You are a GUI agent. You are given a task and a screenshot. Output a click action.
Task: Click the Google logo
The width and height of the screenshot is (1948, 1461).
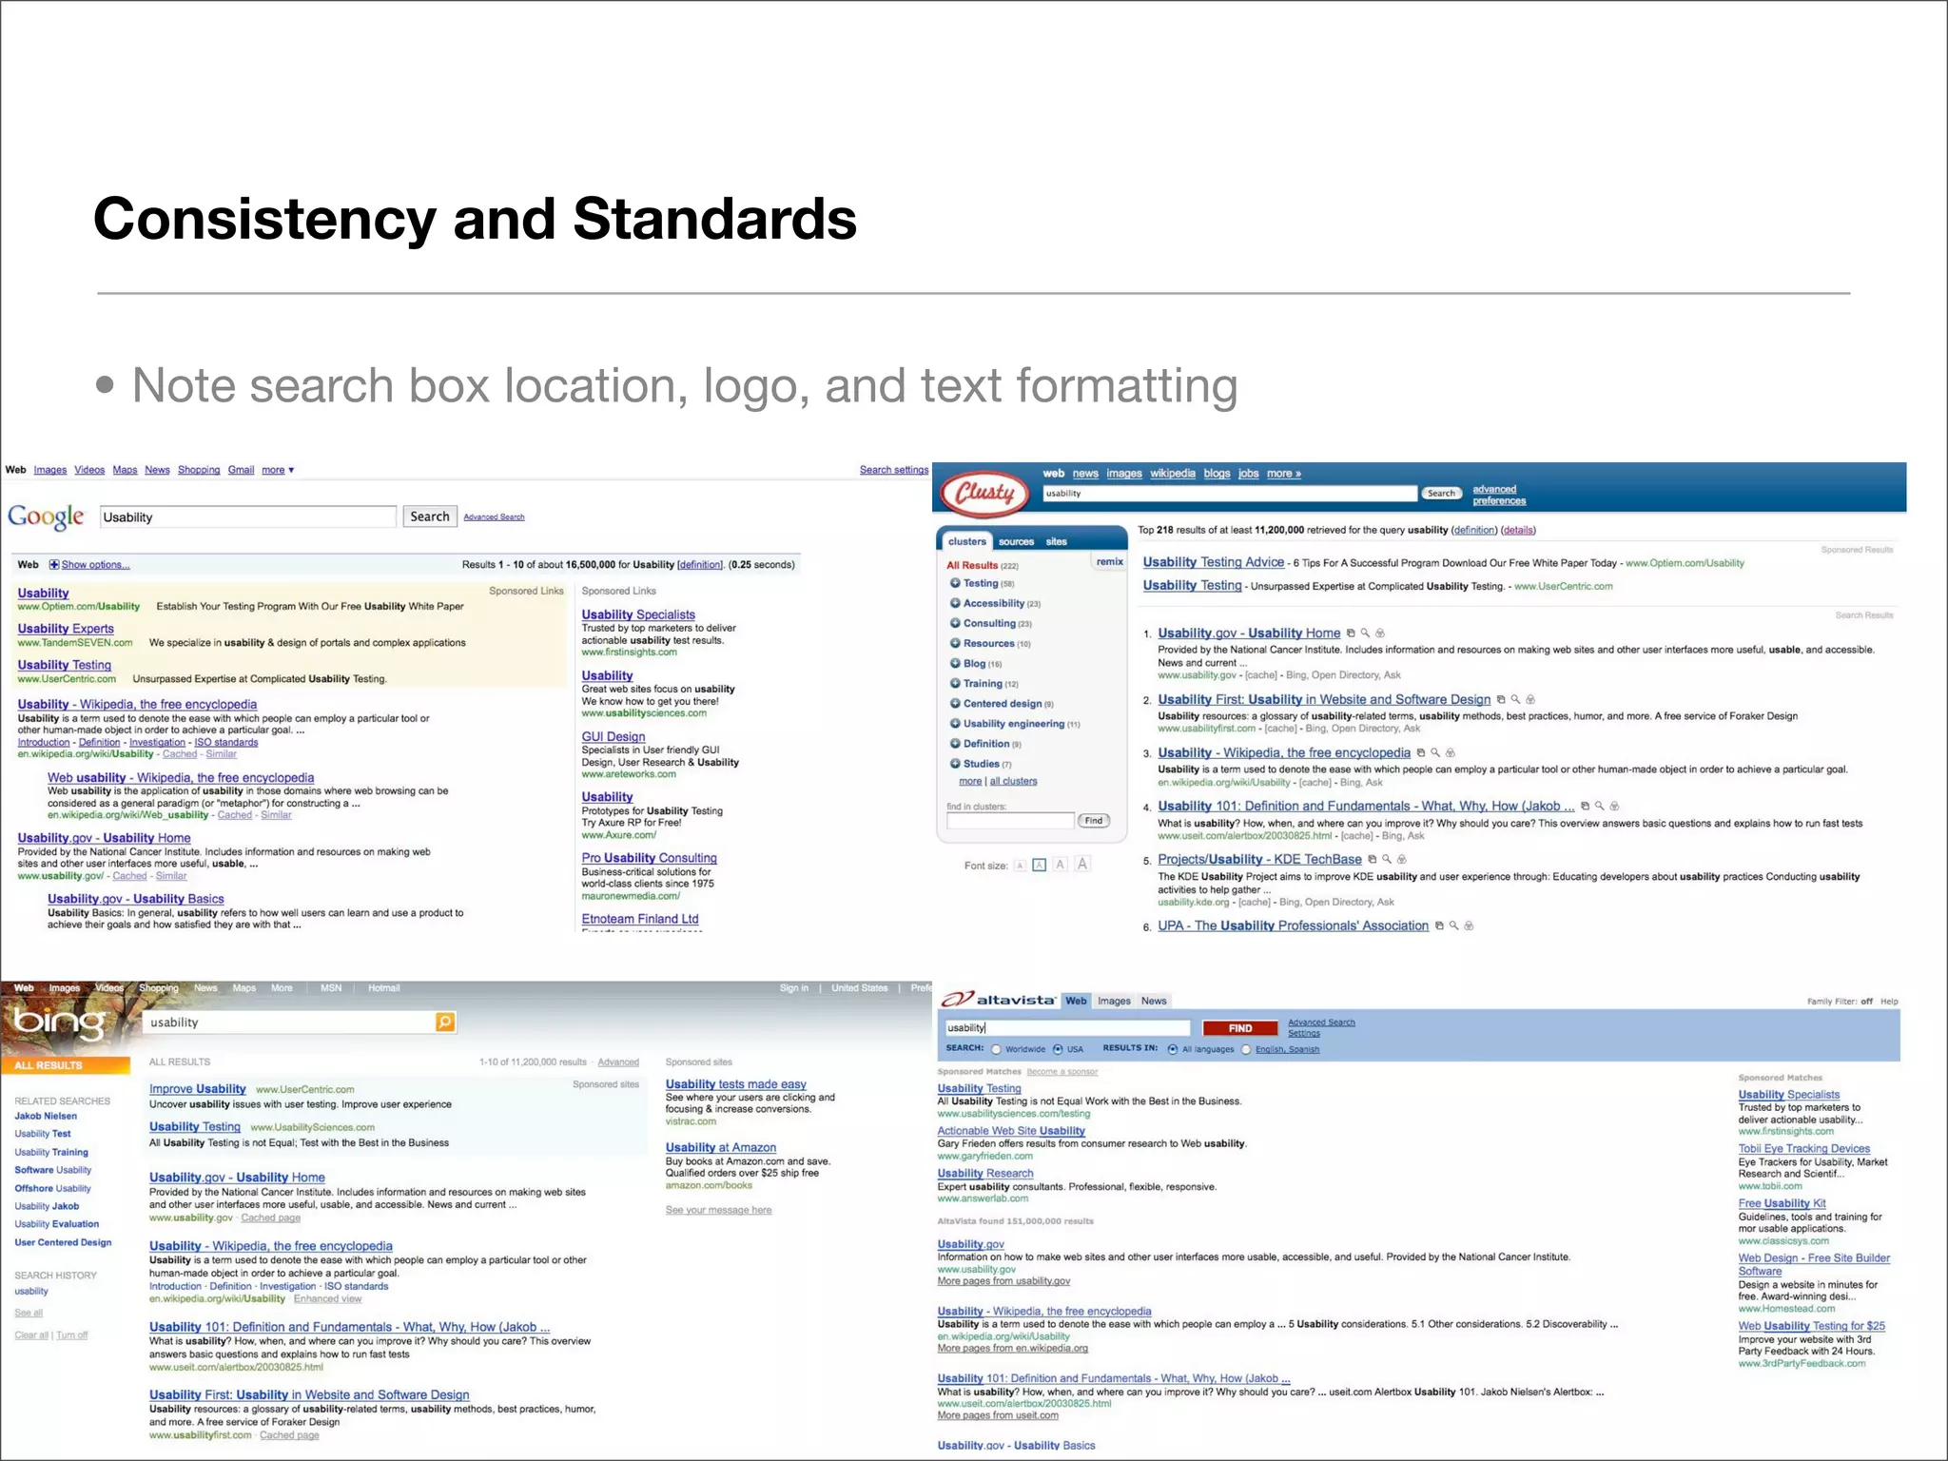click(x=47, y=516)
